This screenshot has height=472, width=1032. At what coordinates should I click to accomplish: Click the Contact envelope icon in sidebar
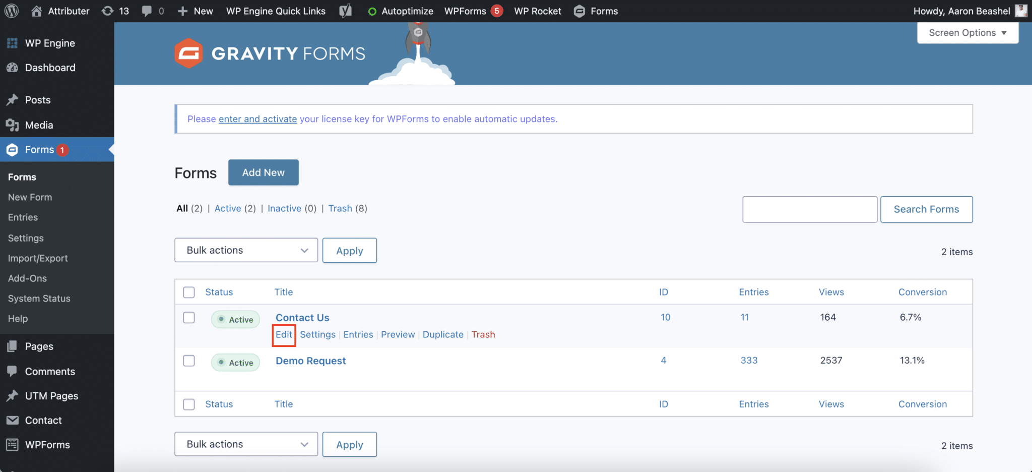[x=12, y=420]
